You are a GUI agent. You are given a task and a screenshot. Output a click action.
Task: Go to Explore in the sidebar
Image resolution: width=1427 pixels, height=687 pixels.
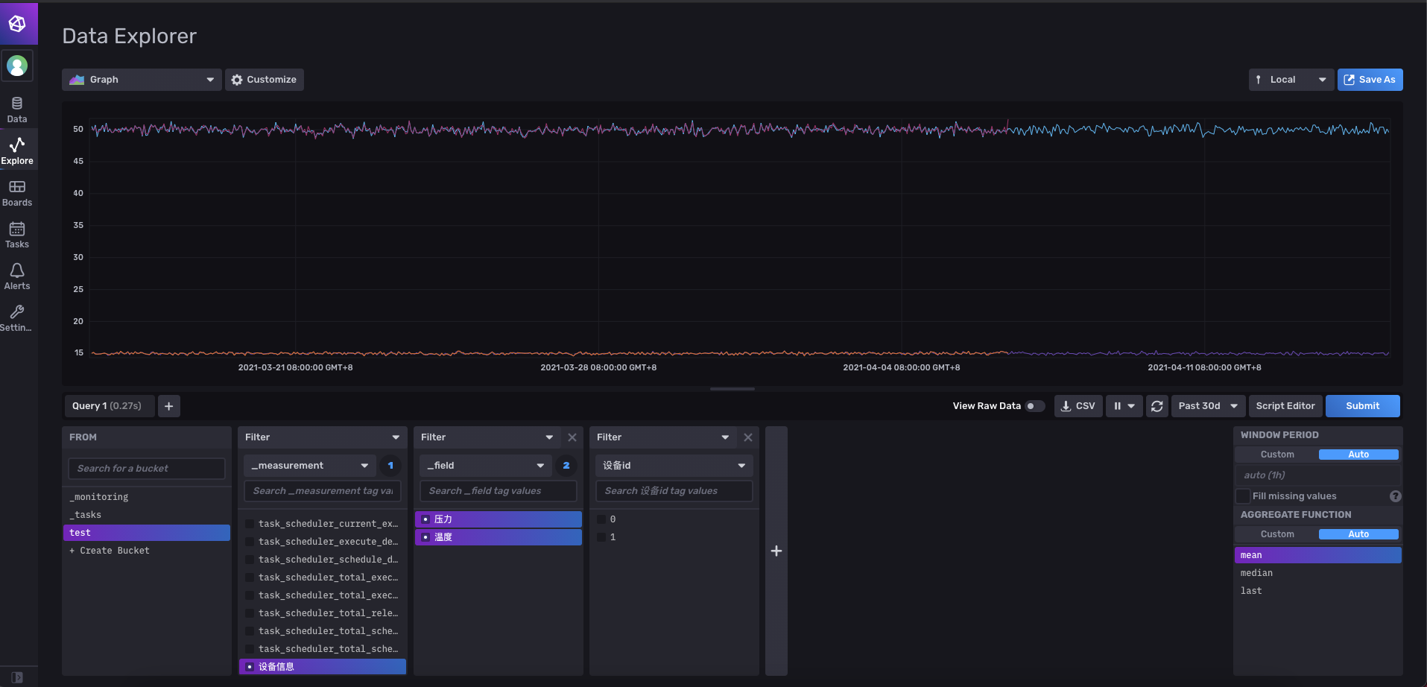[17, 151]
